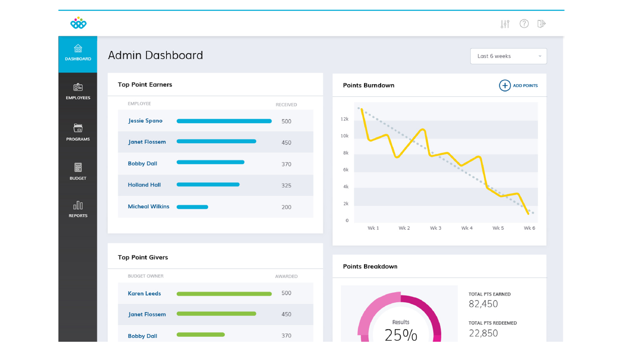The height and width of the screenshot is (351, 623).
Task: Click the Dashboard building icon
Action: [x=78, y=48]
